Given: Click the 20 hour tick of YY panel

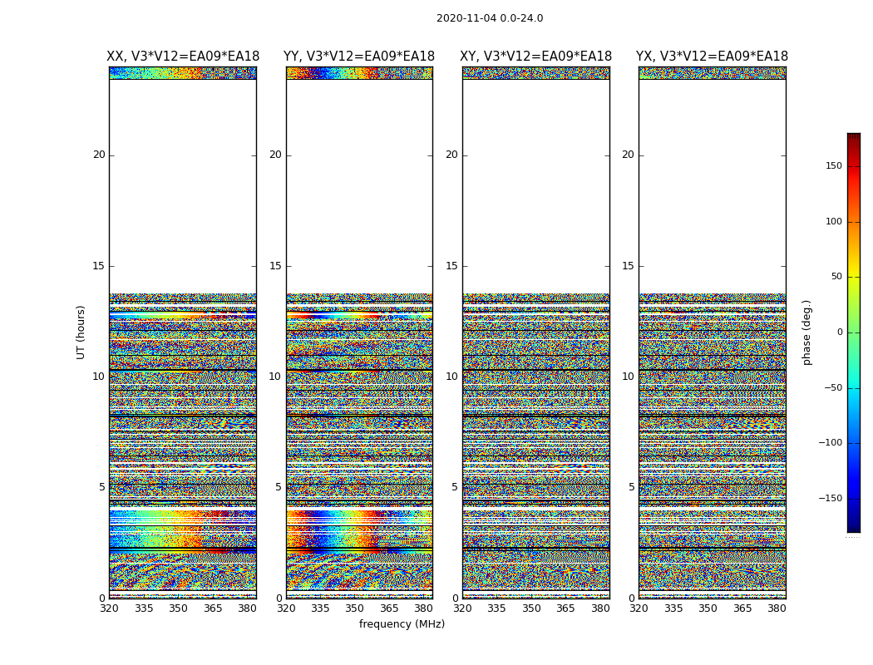Looking at the screenshot, I should tap(275, 155).
